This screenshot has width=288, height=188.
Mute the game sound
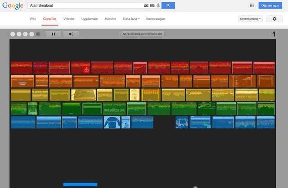pos(71,34)
